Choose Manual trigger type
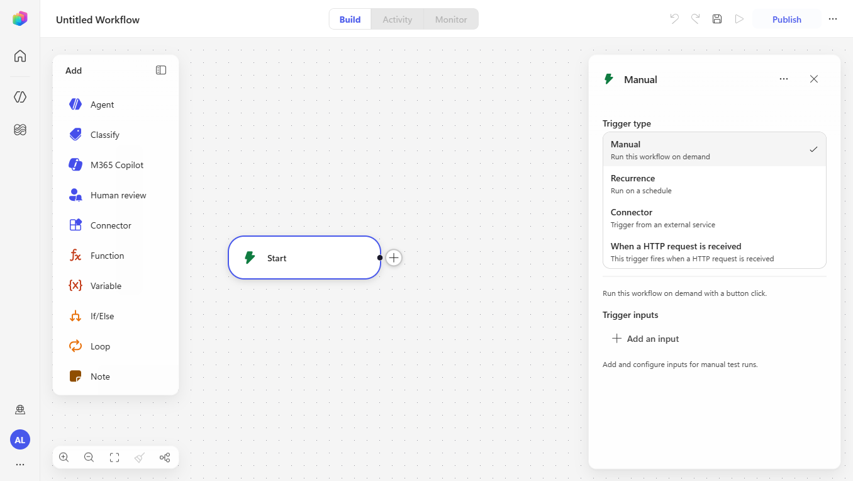The height and width of the screenshot is (481, 853). coord(715,149)
